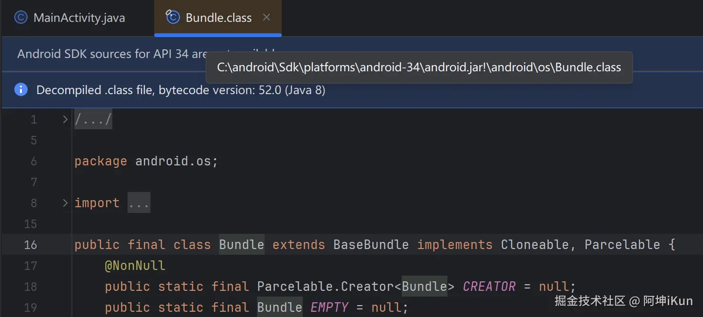Close the Bundle.class tab
This screenshot has height=317, width=703.
click(266, 17)
